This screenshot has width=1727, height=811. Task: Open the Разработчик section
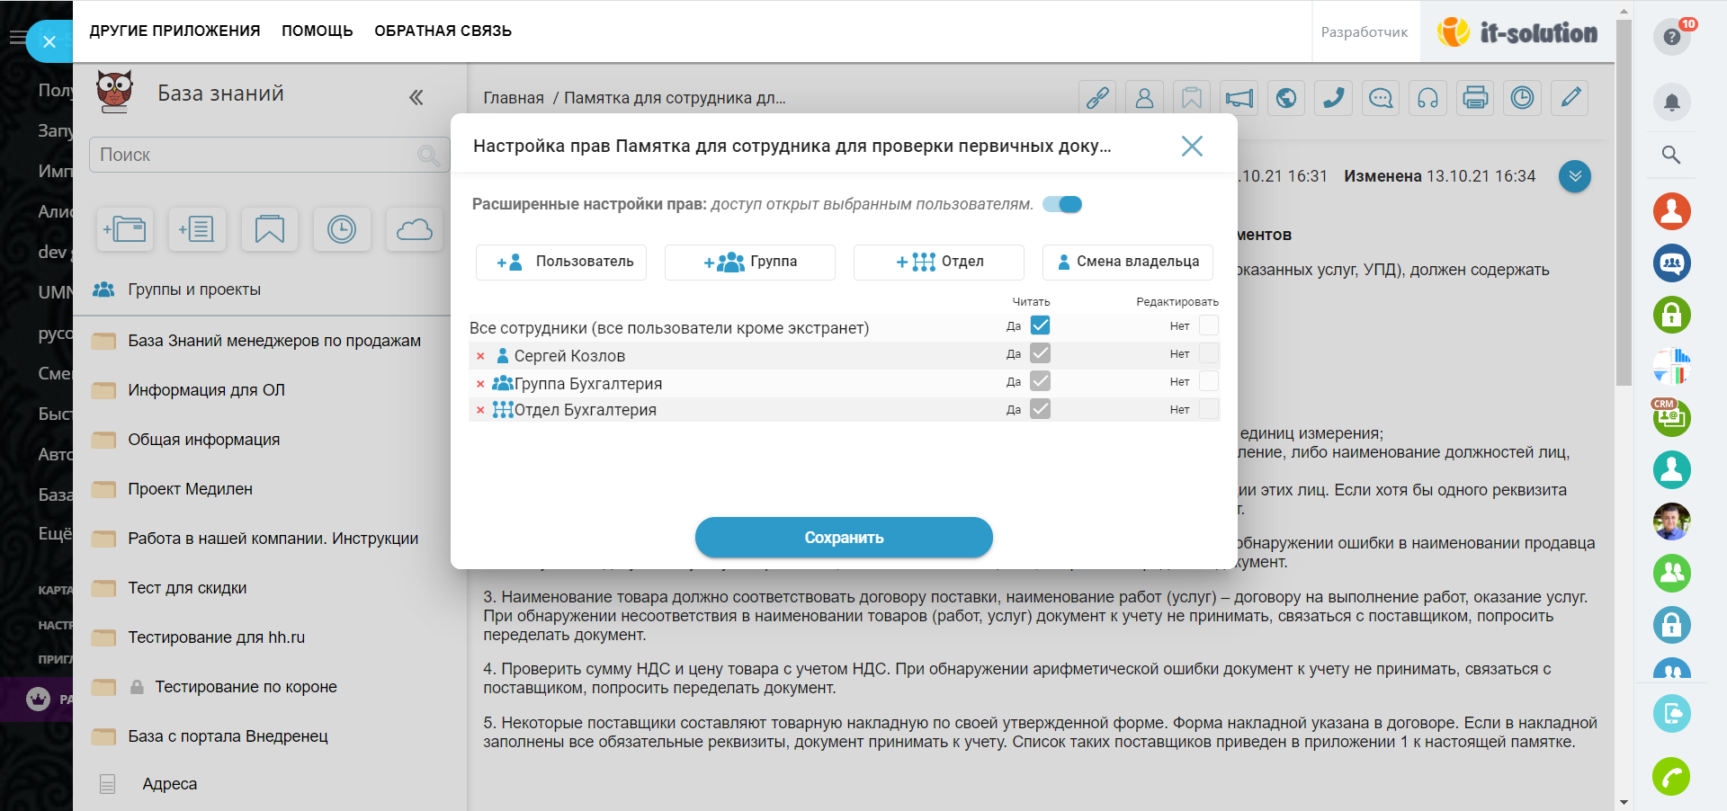tap(1365, 32)
